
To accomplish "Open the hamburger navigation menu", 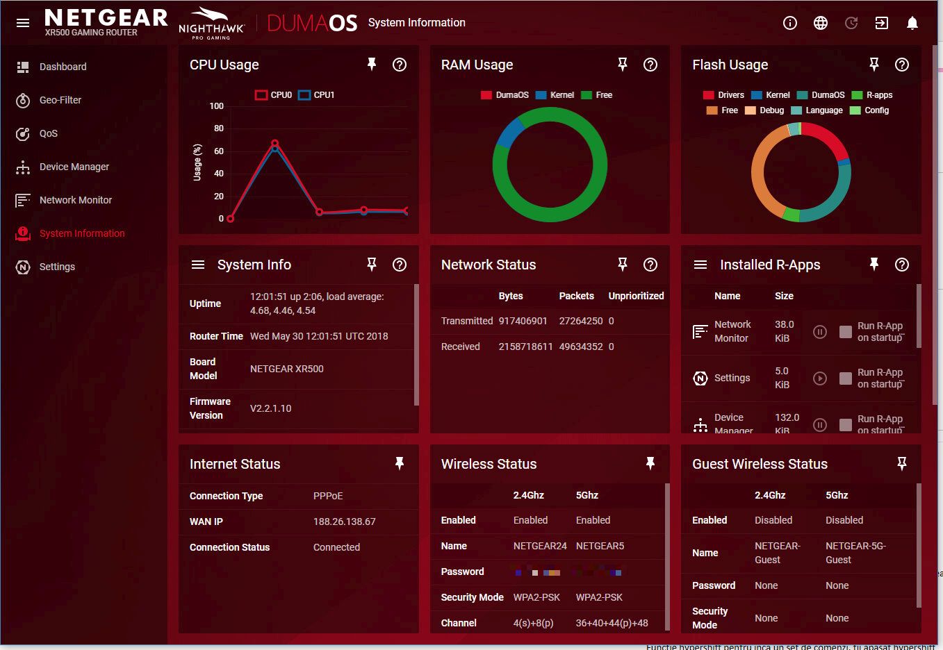I will (23, 23).
